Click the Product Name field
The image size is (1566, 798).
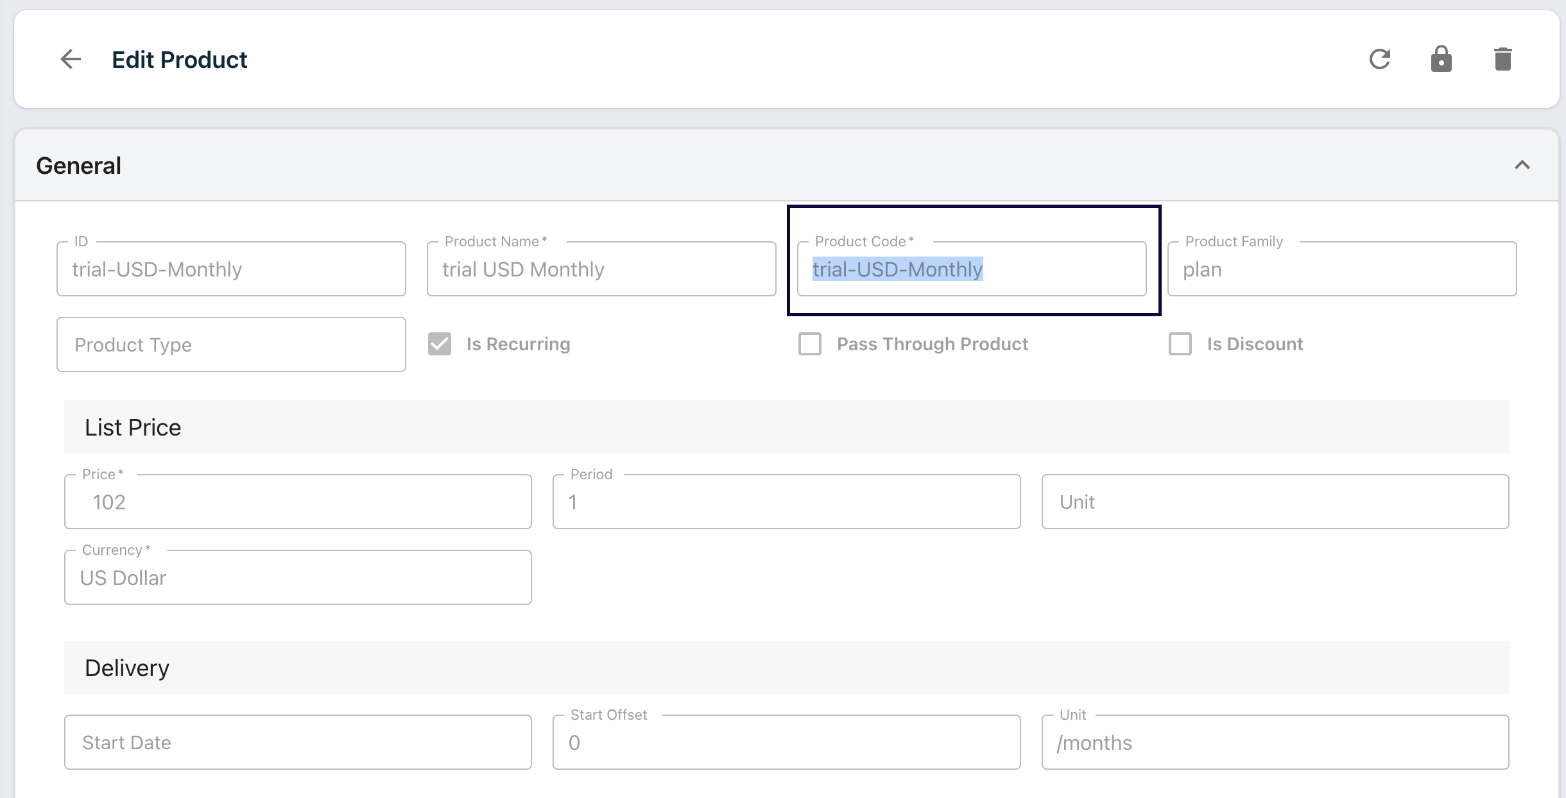[x=601, y=269]
